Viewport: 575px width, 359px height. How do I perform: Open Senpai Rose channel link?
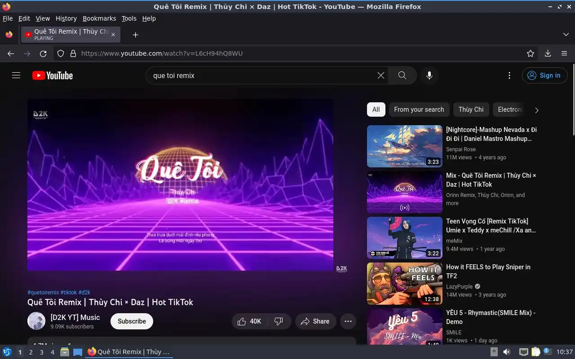pyautogui.click(x=461, y=149)
